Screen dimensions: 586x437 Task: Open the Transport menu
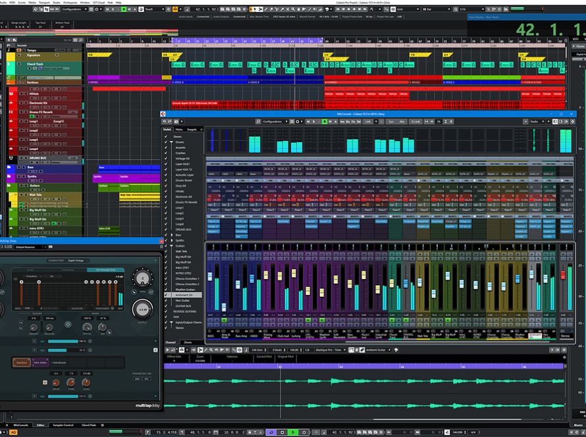point(44,2)
